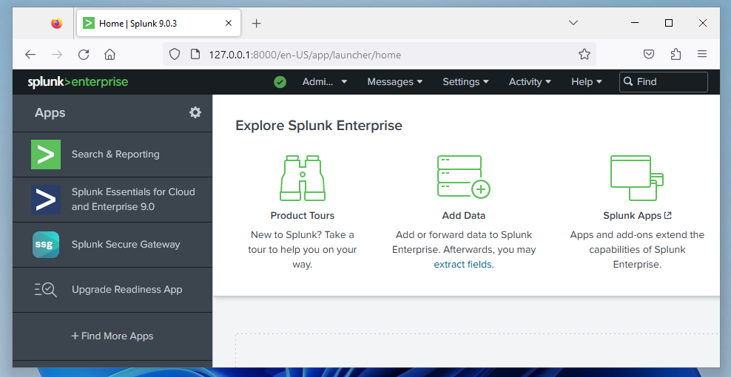This screenshot has height=377, width=731.
Task: Follow the extract fields link
Action: (463, 265)
